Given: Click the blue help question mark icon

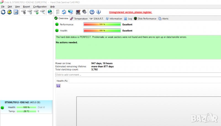Looking at the screenshot, I should click(92, 12).
